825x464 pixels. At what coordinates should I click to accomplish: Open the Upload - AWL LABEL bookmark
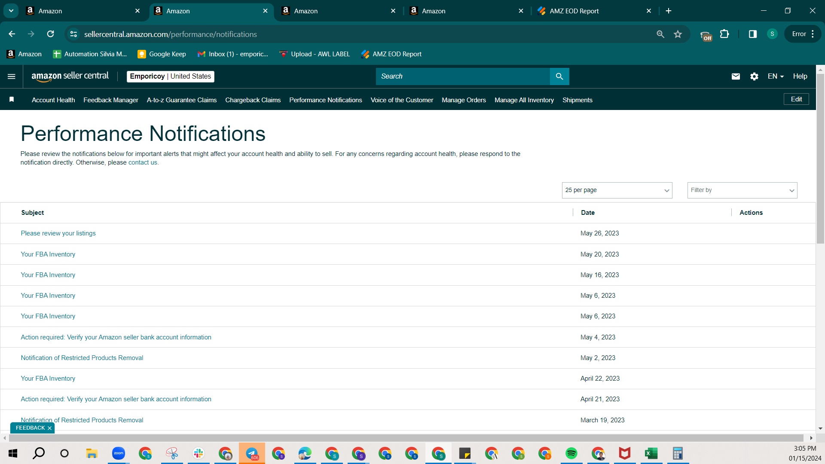coord(315,54)
